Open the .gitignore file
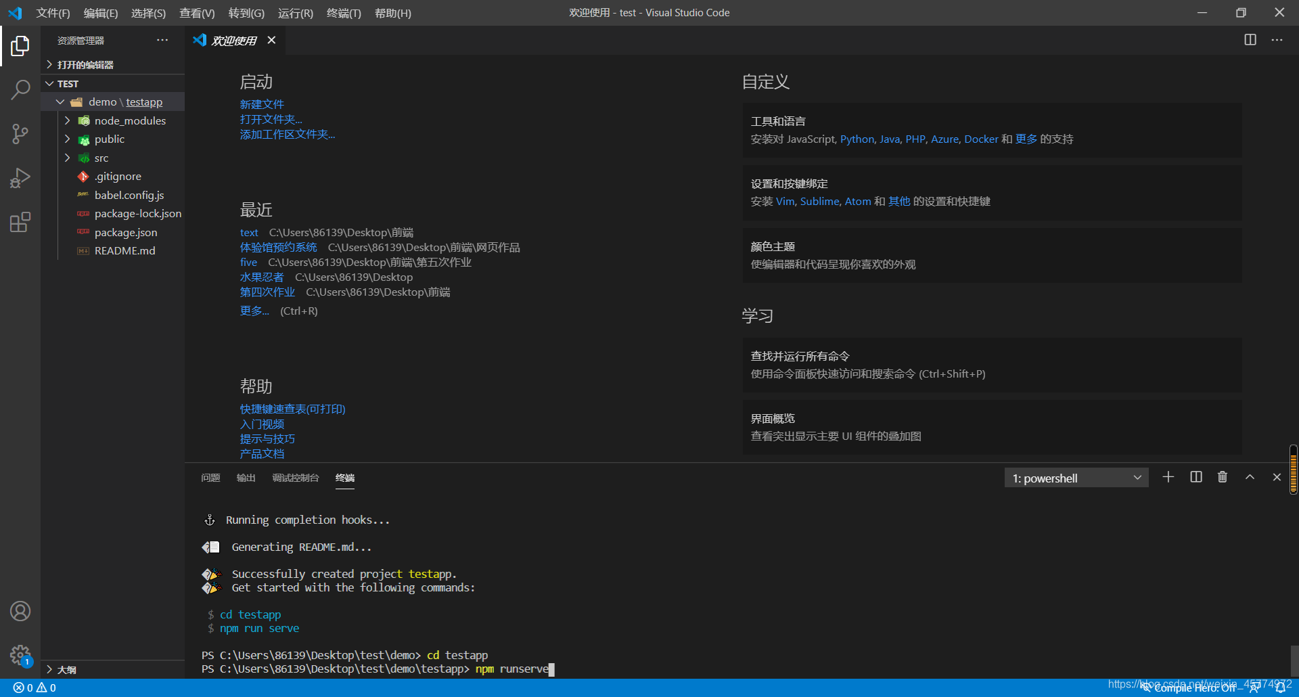The image size is (1299, 697). point(118,177)
